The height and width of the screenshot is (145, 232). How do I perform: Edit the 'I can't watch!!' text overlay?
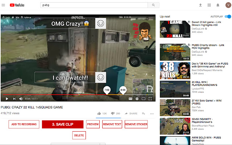(x=65, y=77)
